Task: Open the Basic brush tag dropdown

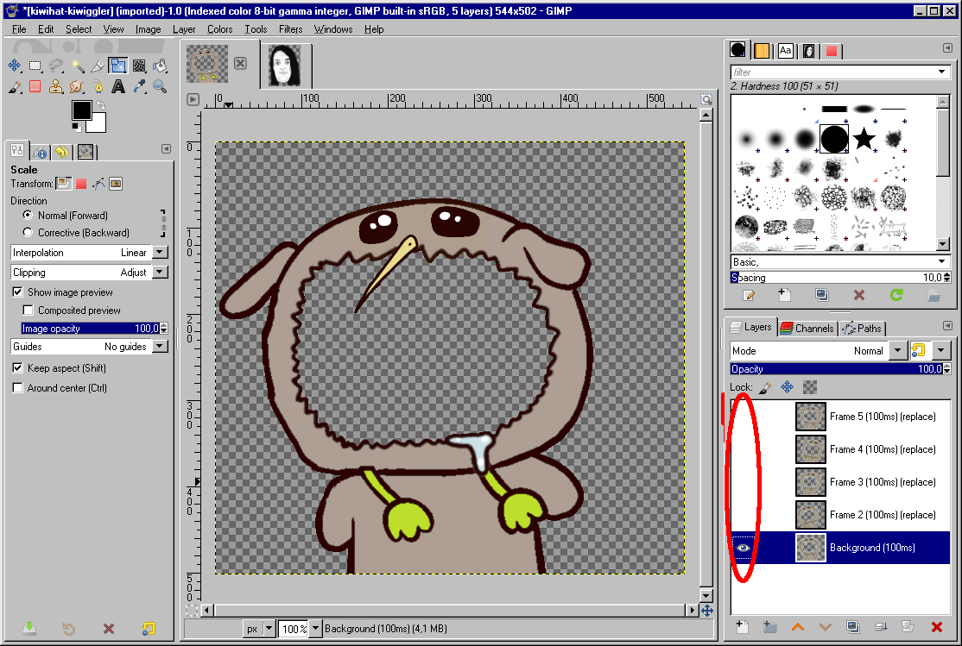Action: [941, 261]
